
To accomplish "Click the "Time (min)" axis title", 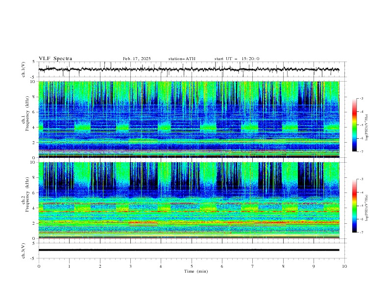I will [x=196, y=271].
